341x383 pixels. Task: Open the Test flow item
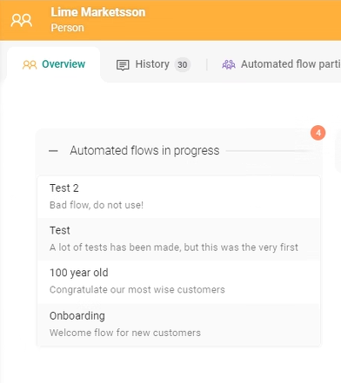(x=179, y=239)
